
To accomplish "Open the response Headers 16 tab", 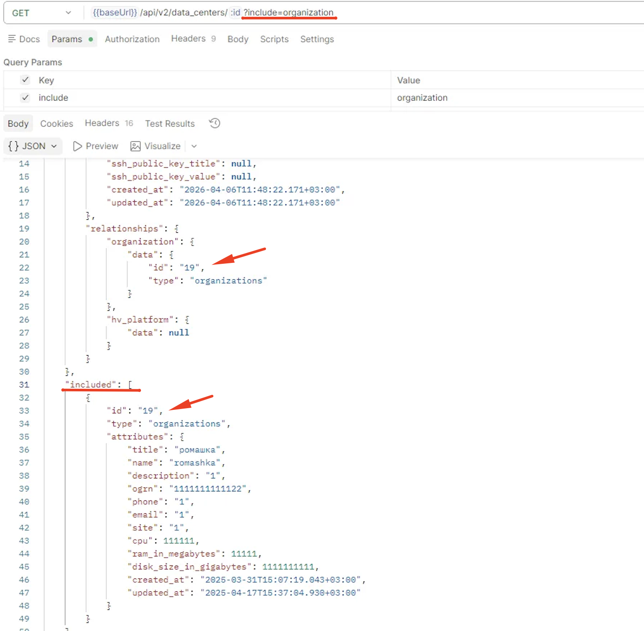I will click(x=109, y=123).
